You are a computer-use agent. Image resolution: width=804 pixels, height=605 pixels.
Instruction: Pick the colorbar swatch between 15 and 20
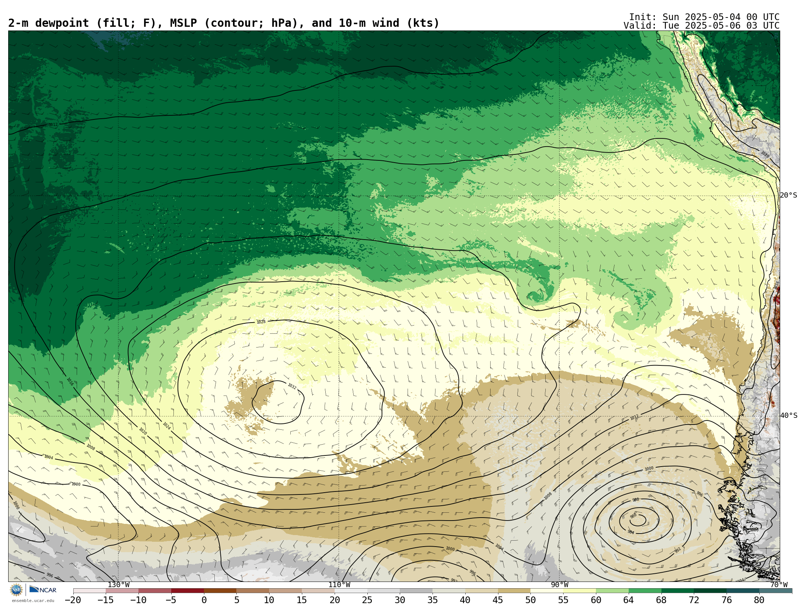coord(318,591)
